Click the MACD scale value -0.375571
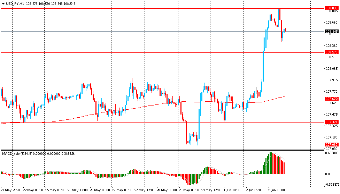Screen dimensions: 340x194 (333, 185)
